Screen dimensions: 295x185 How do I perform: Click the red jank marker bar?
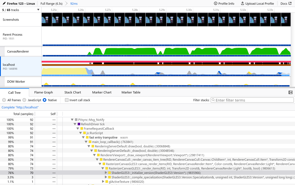point(166,62)
